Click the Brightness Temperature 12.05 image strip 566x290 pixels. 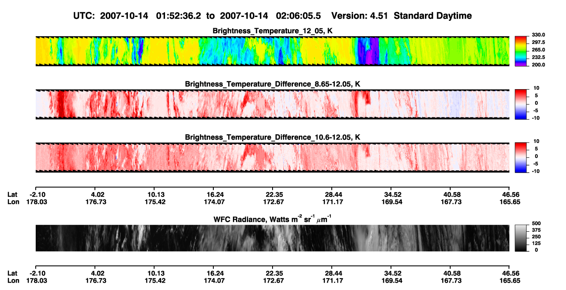tap(272, 51)
